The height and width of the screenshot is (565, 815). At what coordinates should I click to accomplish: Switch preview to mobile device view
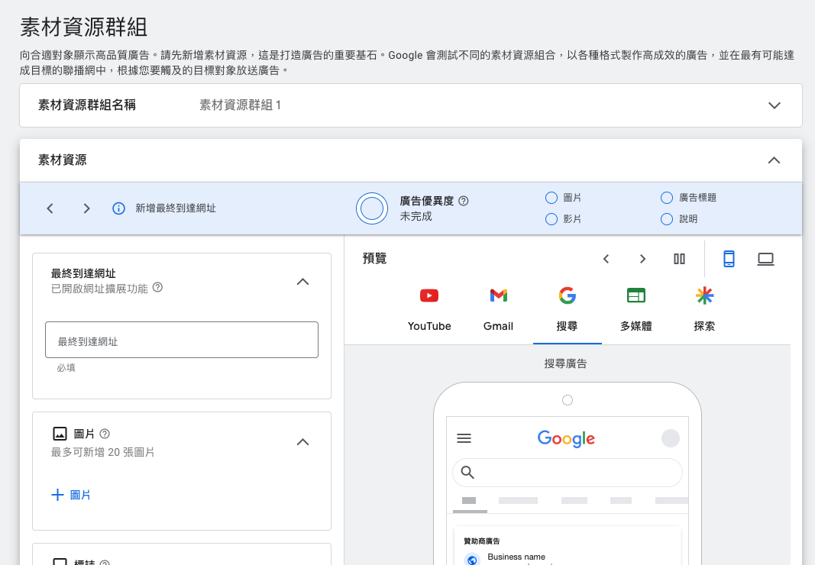coord(729,259)
